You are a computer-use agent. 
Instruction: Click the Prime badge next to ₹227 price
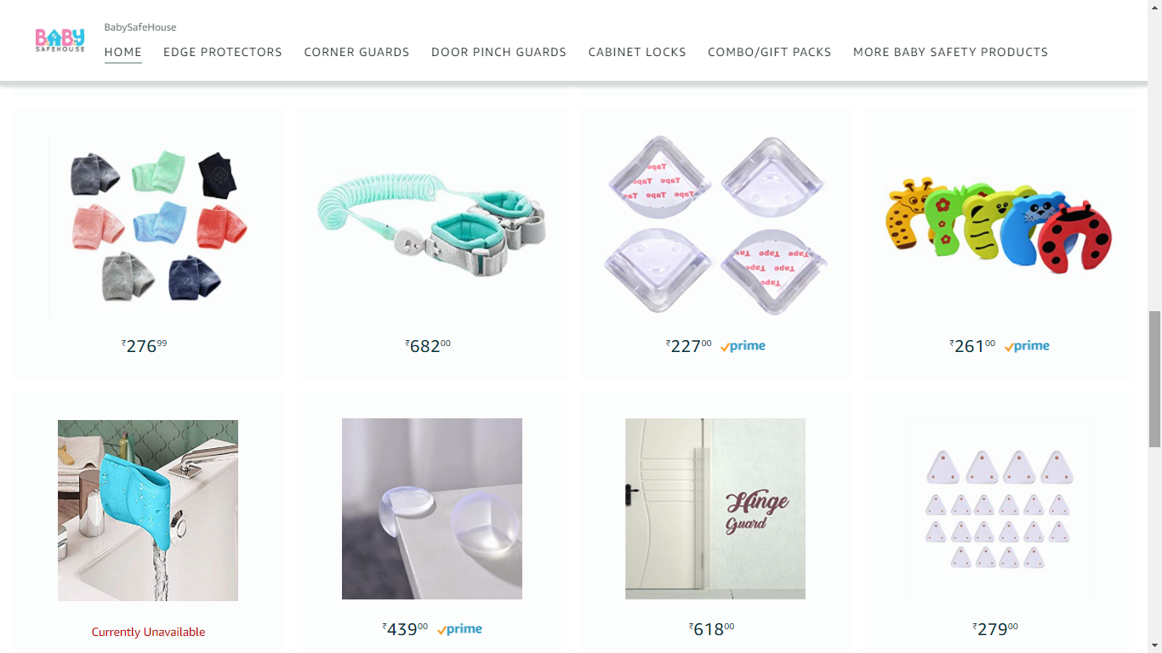pos(743,346)
